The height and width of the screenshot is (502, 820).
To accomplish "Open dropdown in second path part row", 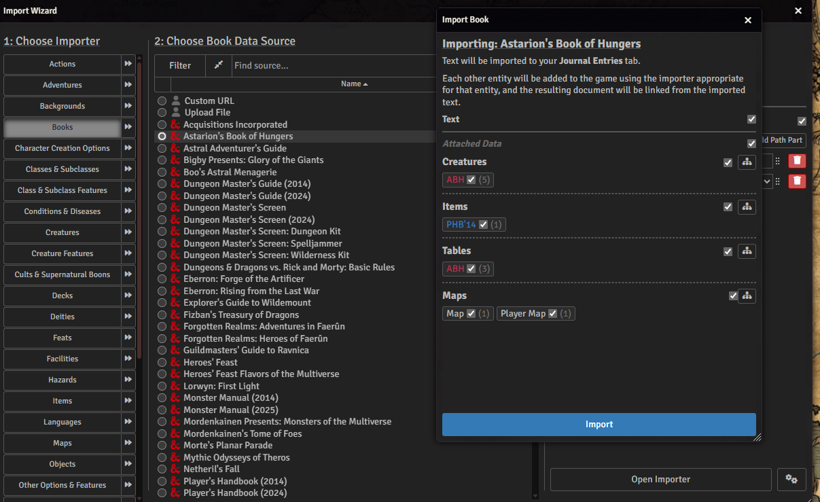I will [768, 181].
